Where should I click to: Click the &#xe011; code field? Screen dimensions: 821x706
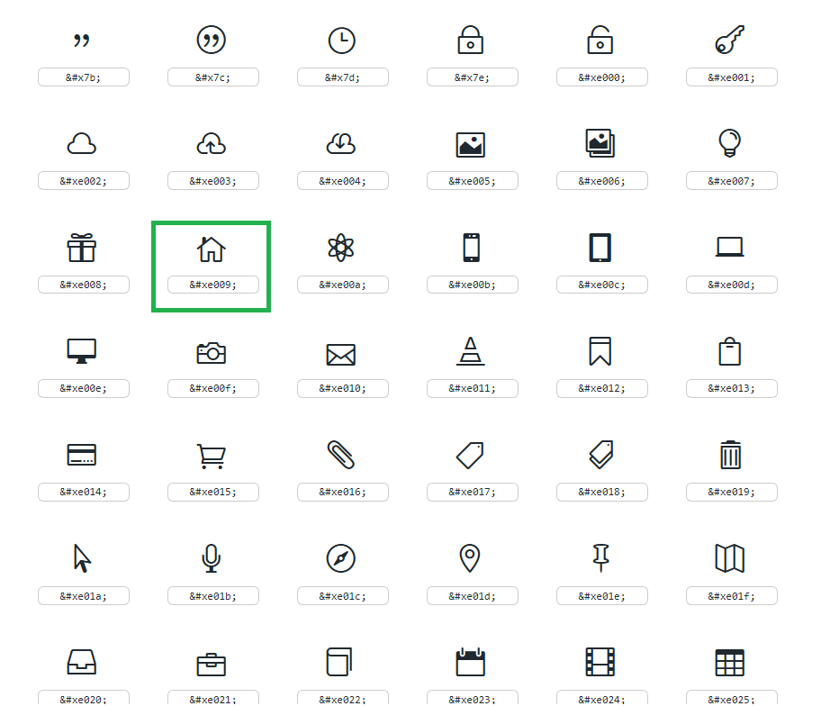(473, 388)
